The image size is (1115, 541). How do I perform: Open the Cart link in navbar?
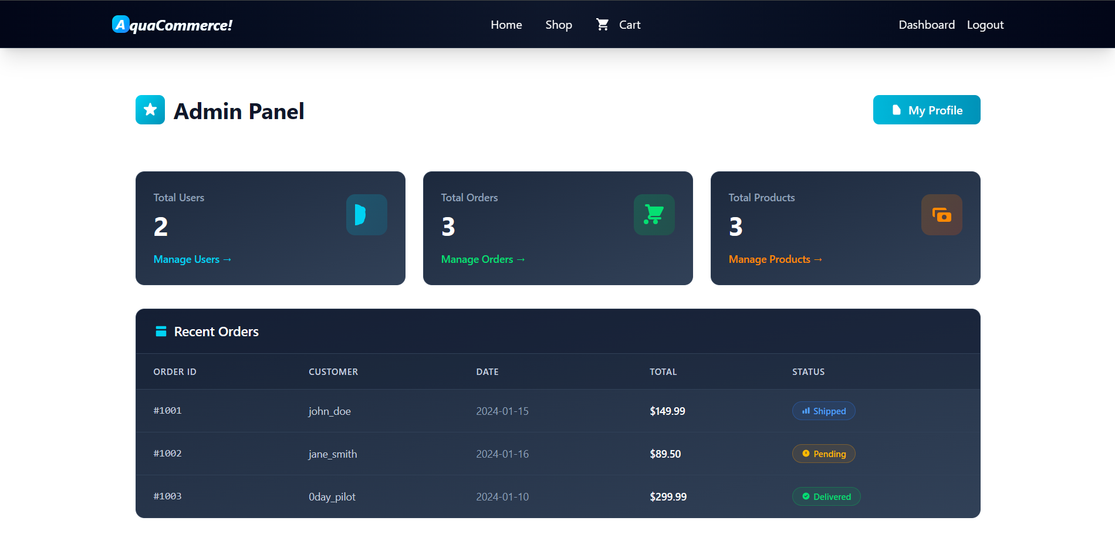tap(630, 25)
